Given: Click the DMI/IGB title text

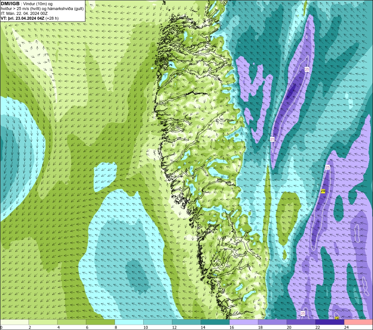Looking at the screenshot, I should pos(10,4).
